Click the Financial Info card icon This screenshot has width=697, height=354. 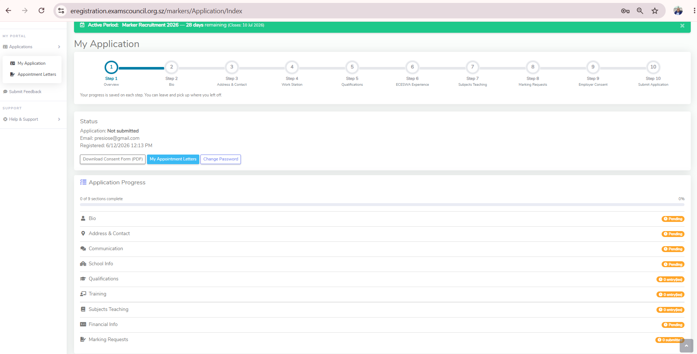[83, 325]
